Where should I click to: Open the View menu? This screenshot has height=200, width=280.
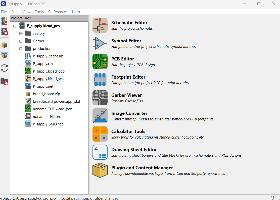pos(26,12)
